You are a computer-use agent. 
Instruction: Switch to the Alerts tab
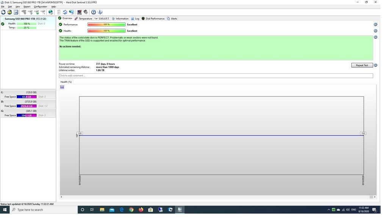pyautogui.click(x=172, y=19)
